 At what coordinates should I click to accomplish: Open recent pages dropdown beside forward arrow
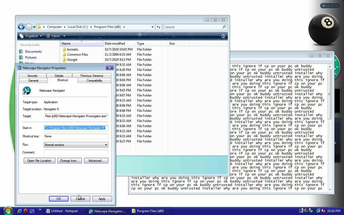(34, 27)
